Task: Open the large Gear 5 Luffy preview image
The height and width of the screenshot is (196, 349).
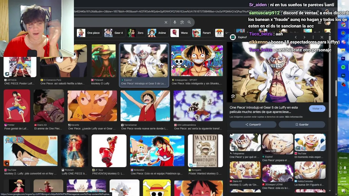Action: point(278,72)
